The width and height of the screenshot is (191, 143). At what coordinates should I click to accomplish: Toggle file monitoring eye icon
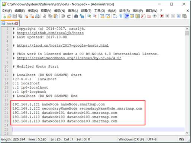[155, 16]
